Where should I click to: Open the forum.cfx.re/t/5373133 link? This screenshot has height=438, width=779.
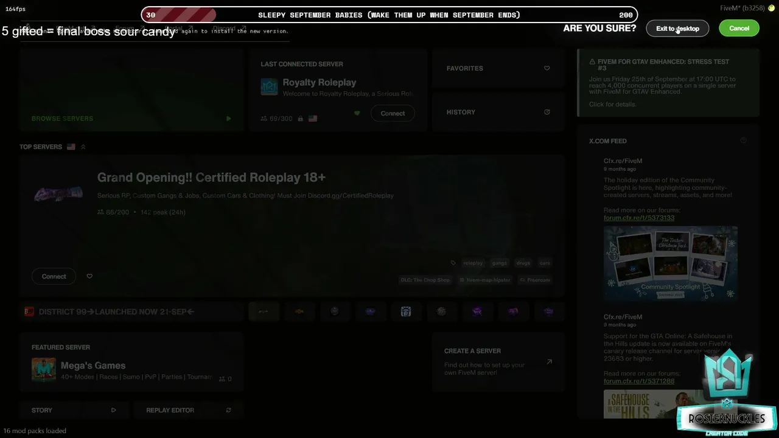(x=639, y=218)
